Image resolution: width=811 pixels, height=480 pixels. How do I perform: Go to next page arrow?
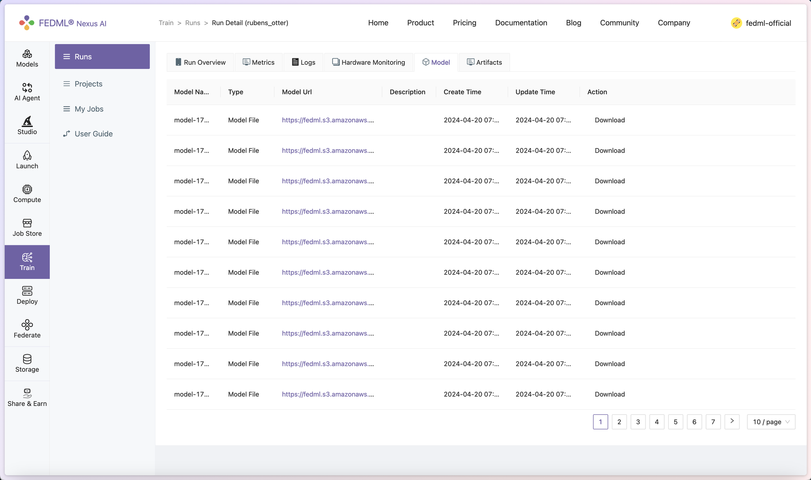click(732, 421)
